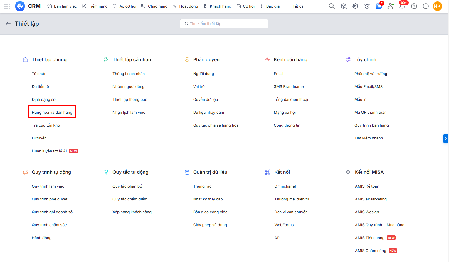Open the help question mark icon
The width and height of the screenshot is (449, 262).
(x=414, y=6)
